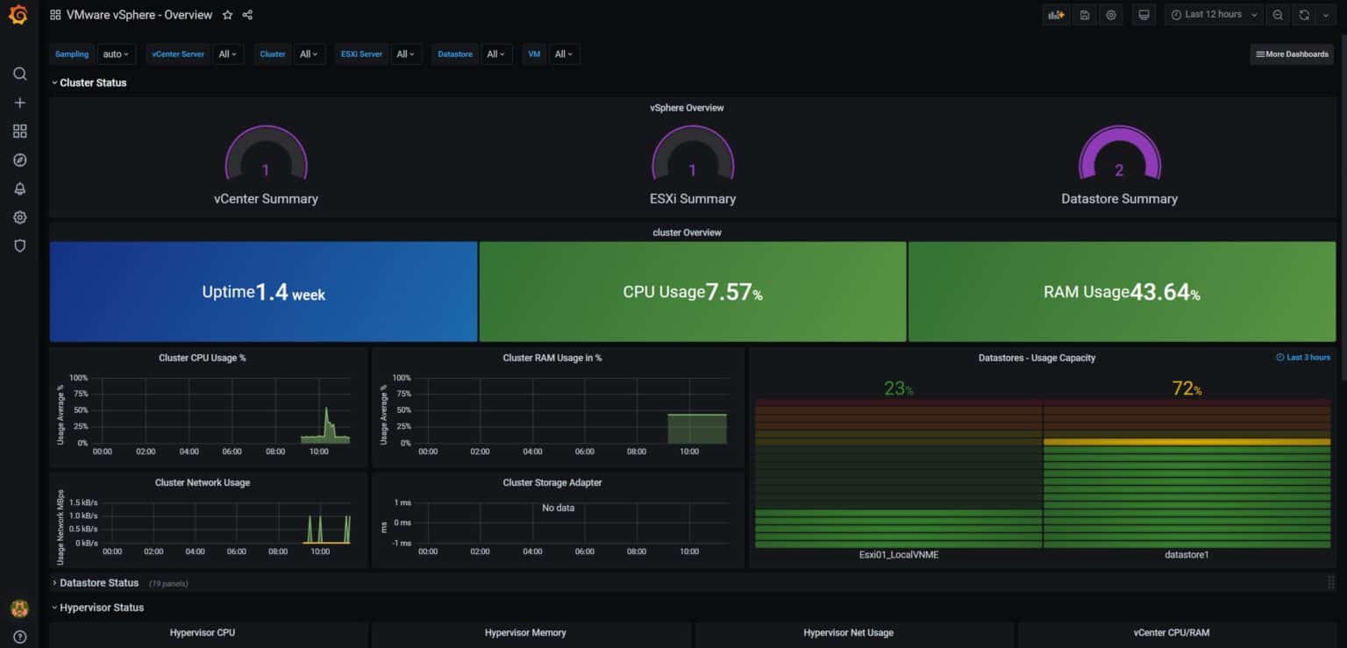This screenshot has height=648, width=1347.
Task: Click the More Dashboards button
Action: click(1291, 53)
